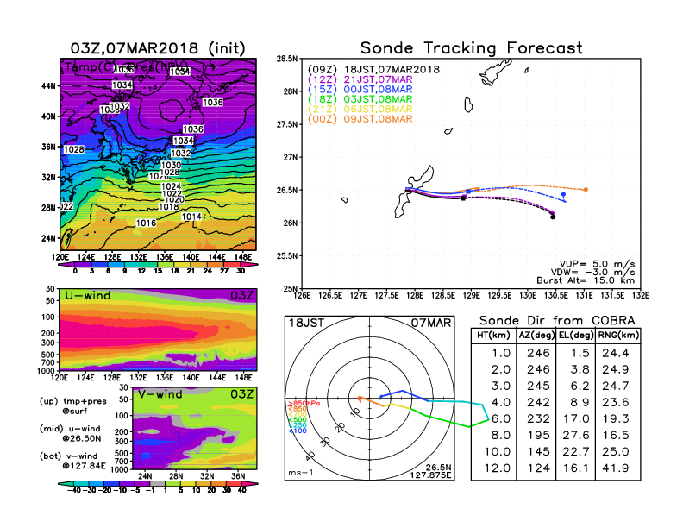Click height value 10.0 in the table
Screen dimensions: 683x528
pos(498,452)
